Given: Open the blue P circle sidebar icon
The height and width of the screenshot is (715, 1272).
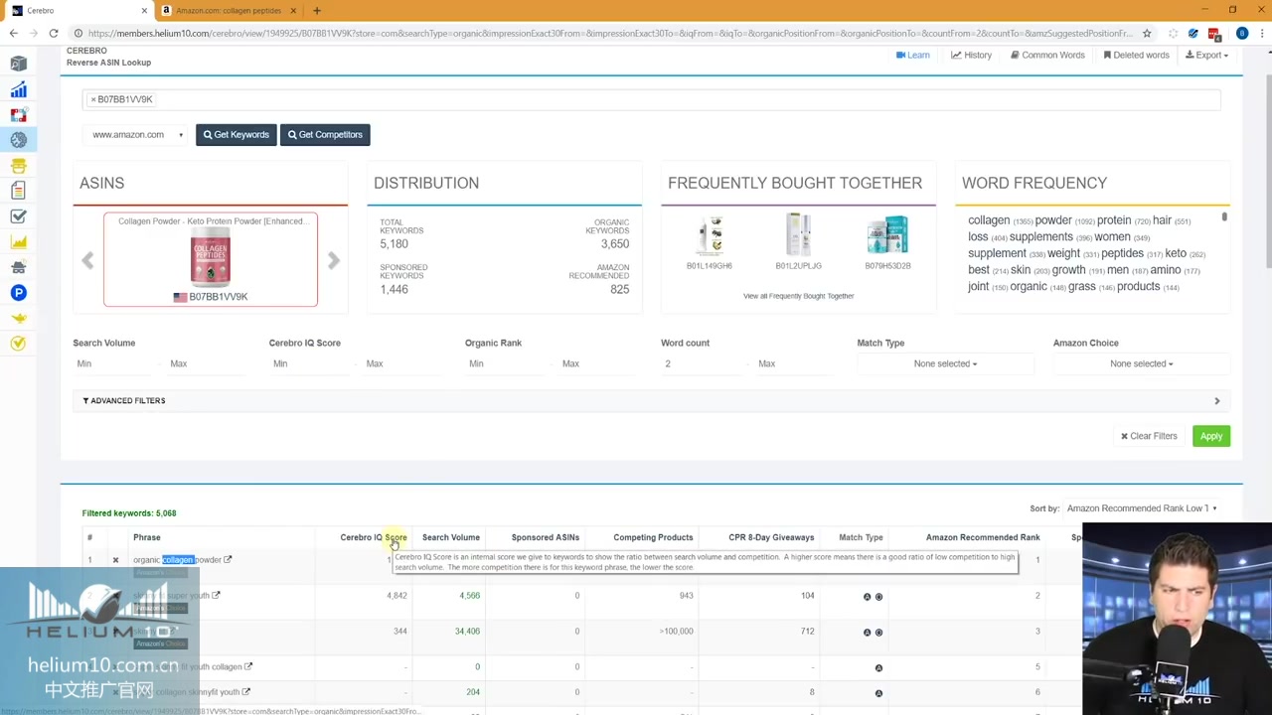Looking at the screenshot, I should click(x=18, y=293).
